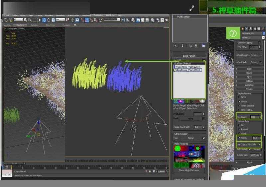Click the Max Count input field

[x=255, y=117]
